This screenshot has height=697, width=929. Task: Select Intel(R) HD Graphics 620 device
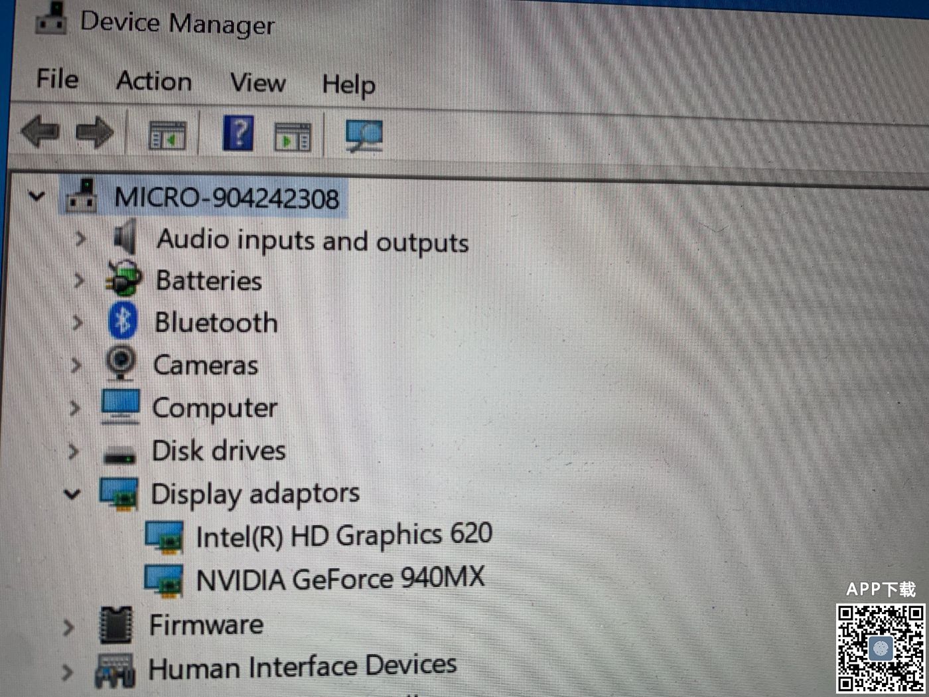[343, 536]
